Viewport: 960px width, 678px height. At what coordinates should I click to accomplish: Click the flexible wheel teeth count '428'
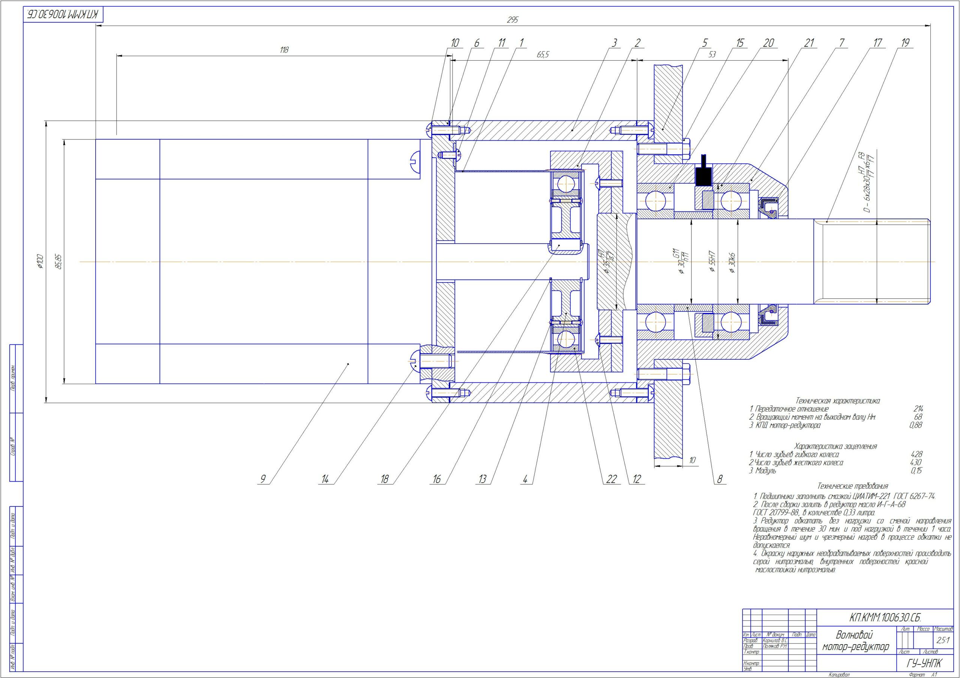tap(916, 454)
